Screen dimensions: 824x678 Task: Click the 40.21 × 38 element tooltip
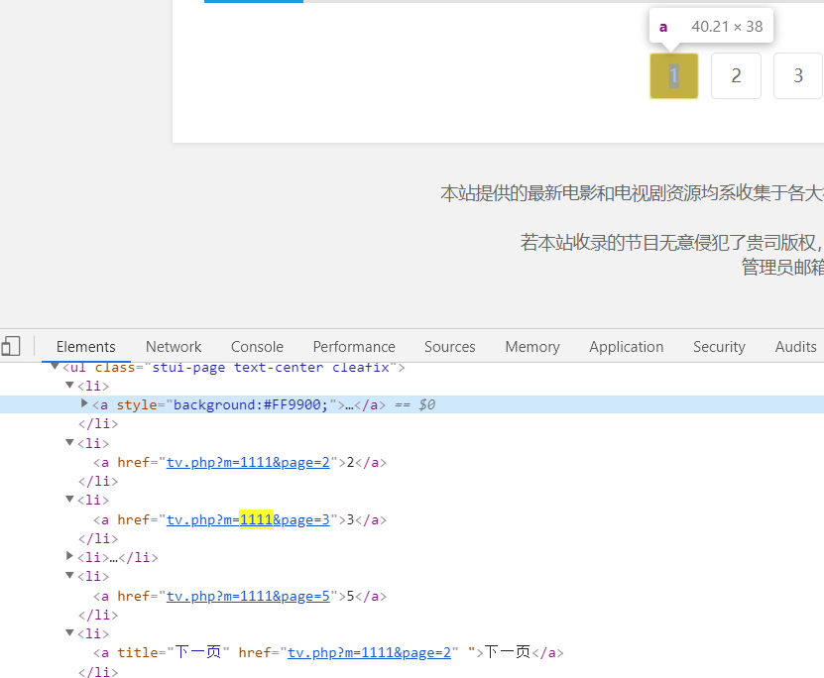(711, 26)
